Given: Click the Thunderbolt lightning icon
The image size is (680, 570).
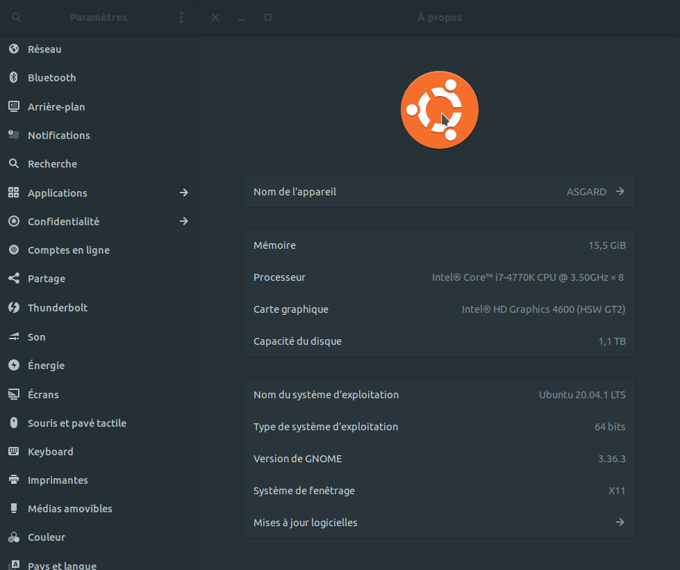Looking at the screenshot, I should pyautogui.click(x=13, y=307).
